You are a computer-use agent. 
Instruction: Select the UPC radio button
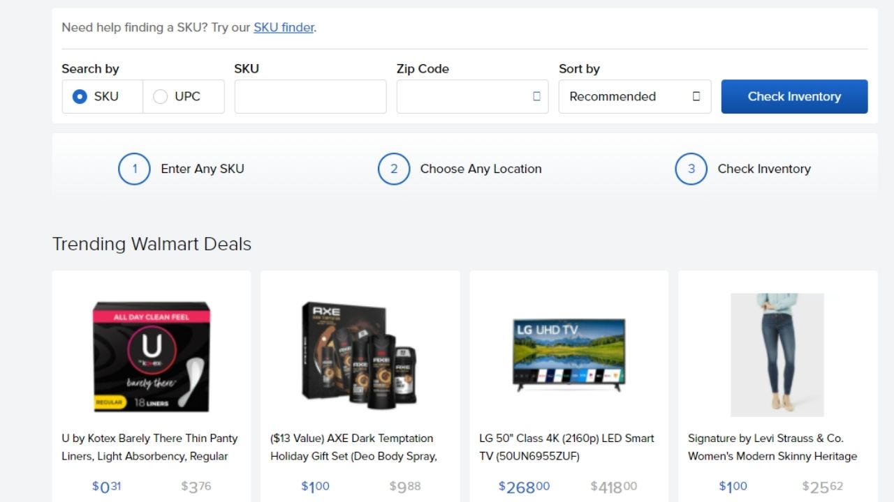coord(161,96)
